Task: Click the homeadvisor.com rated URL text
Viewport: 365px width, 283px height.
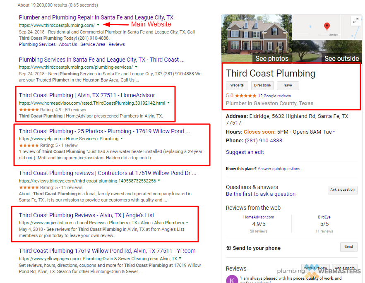Action: [92, 103]
